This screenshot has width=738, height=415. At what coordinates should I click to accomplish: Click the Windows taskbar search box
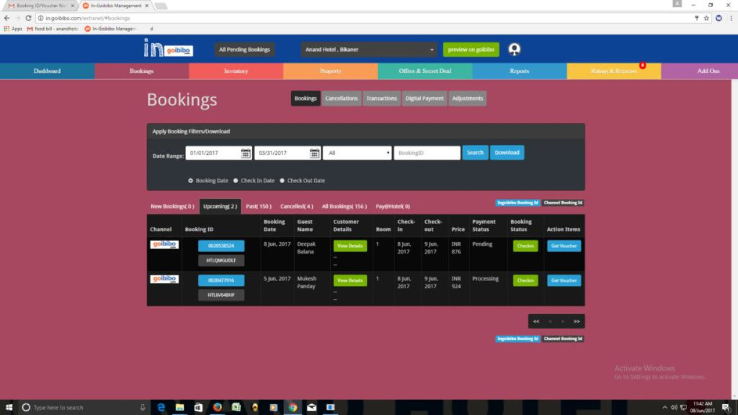point(83,407)
